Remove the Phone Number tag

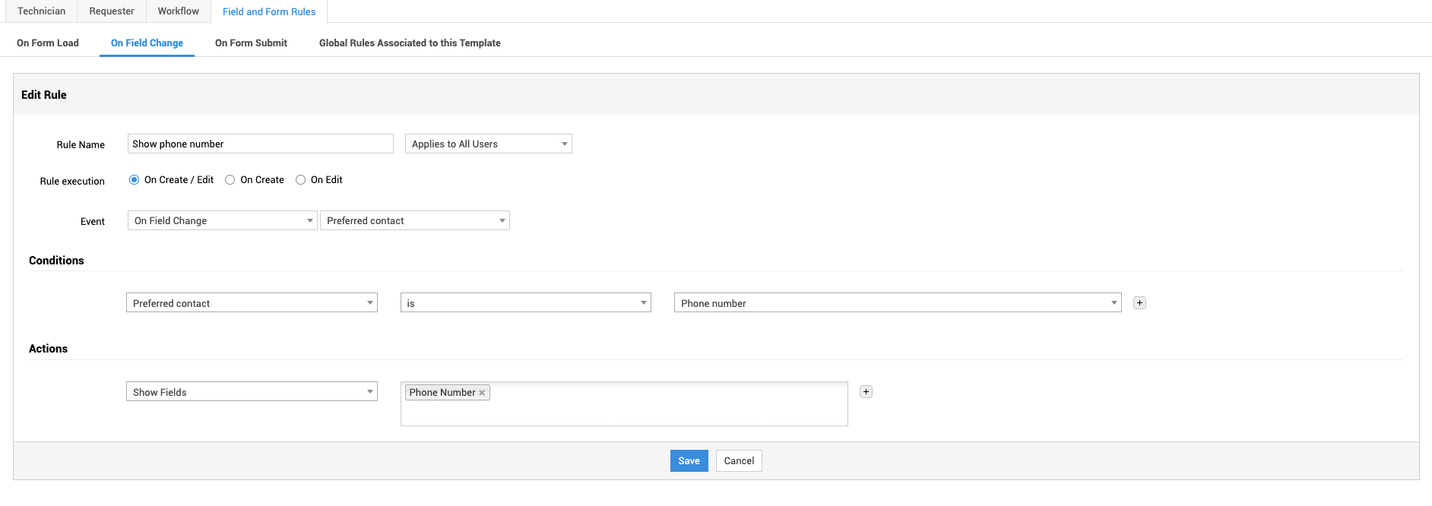(482, 393)
